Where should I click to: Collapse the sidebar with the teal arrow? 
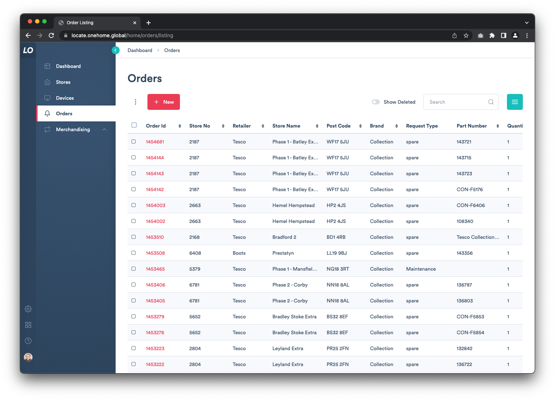(115, 51)
